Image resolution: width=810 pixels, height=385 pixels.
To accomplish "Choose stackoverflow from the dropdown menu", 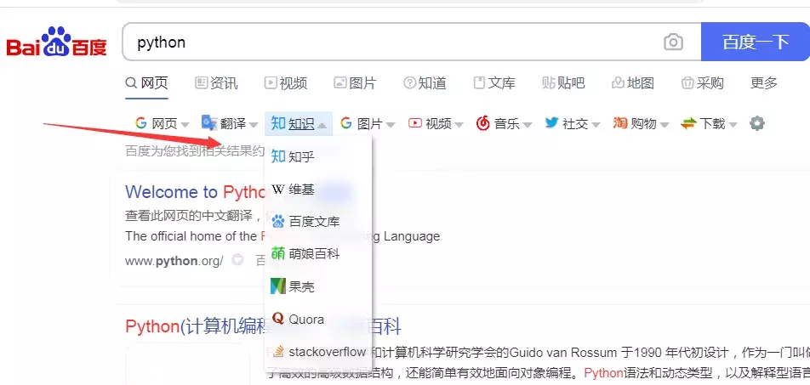I will click(x=318, y=352).
